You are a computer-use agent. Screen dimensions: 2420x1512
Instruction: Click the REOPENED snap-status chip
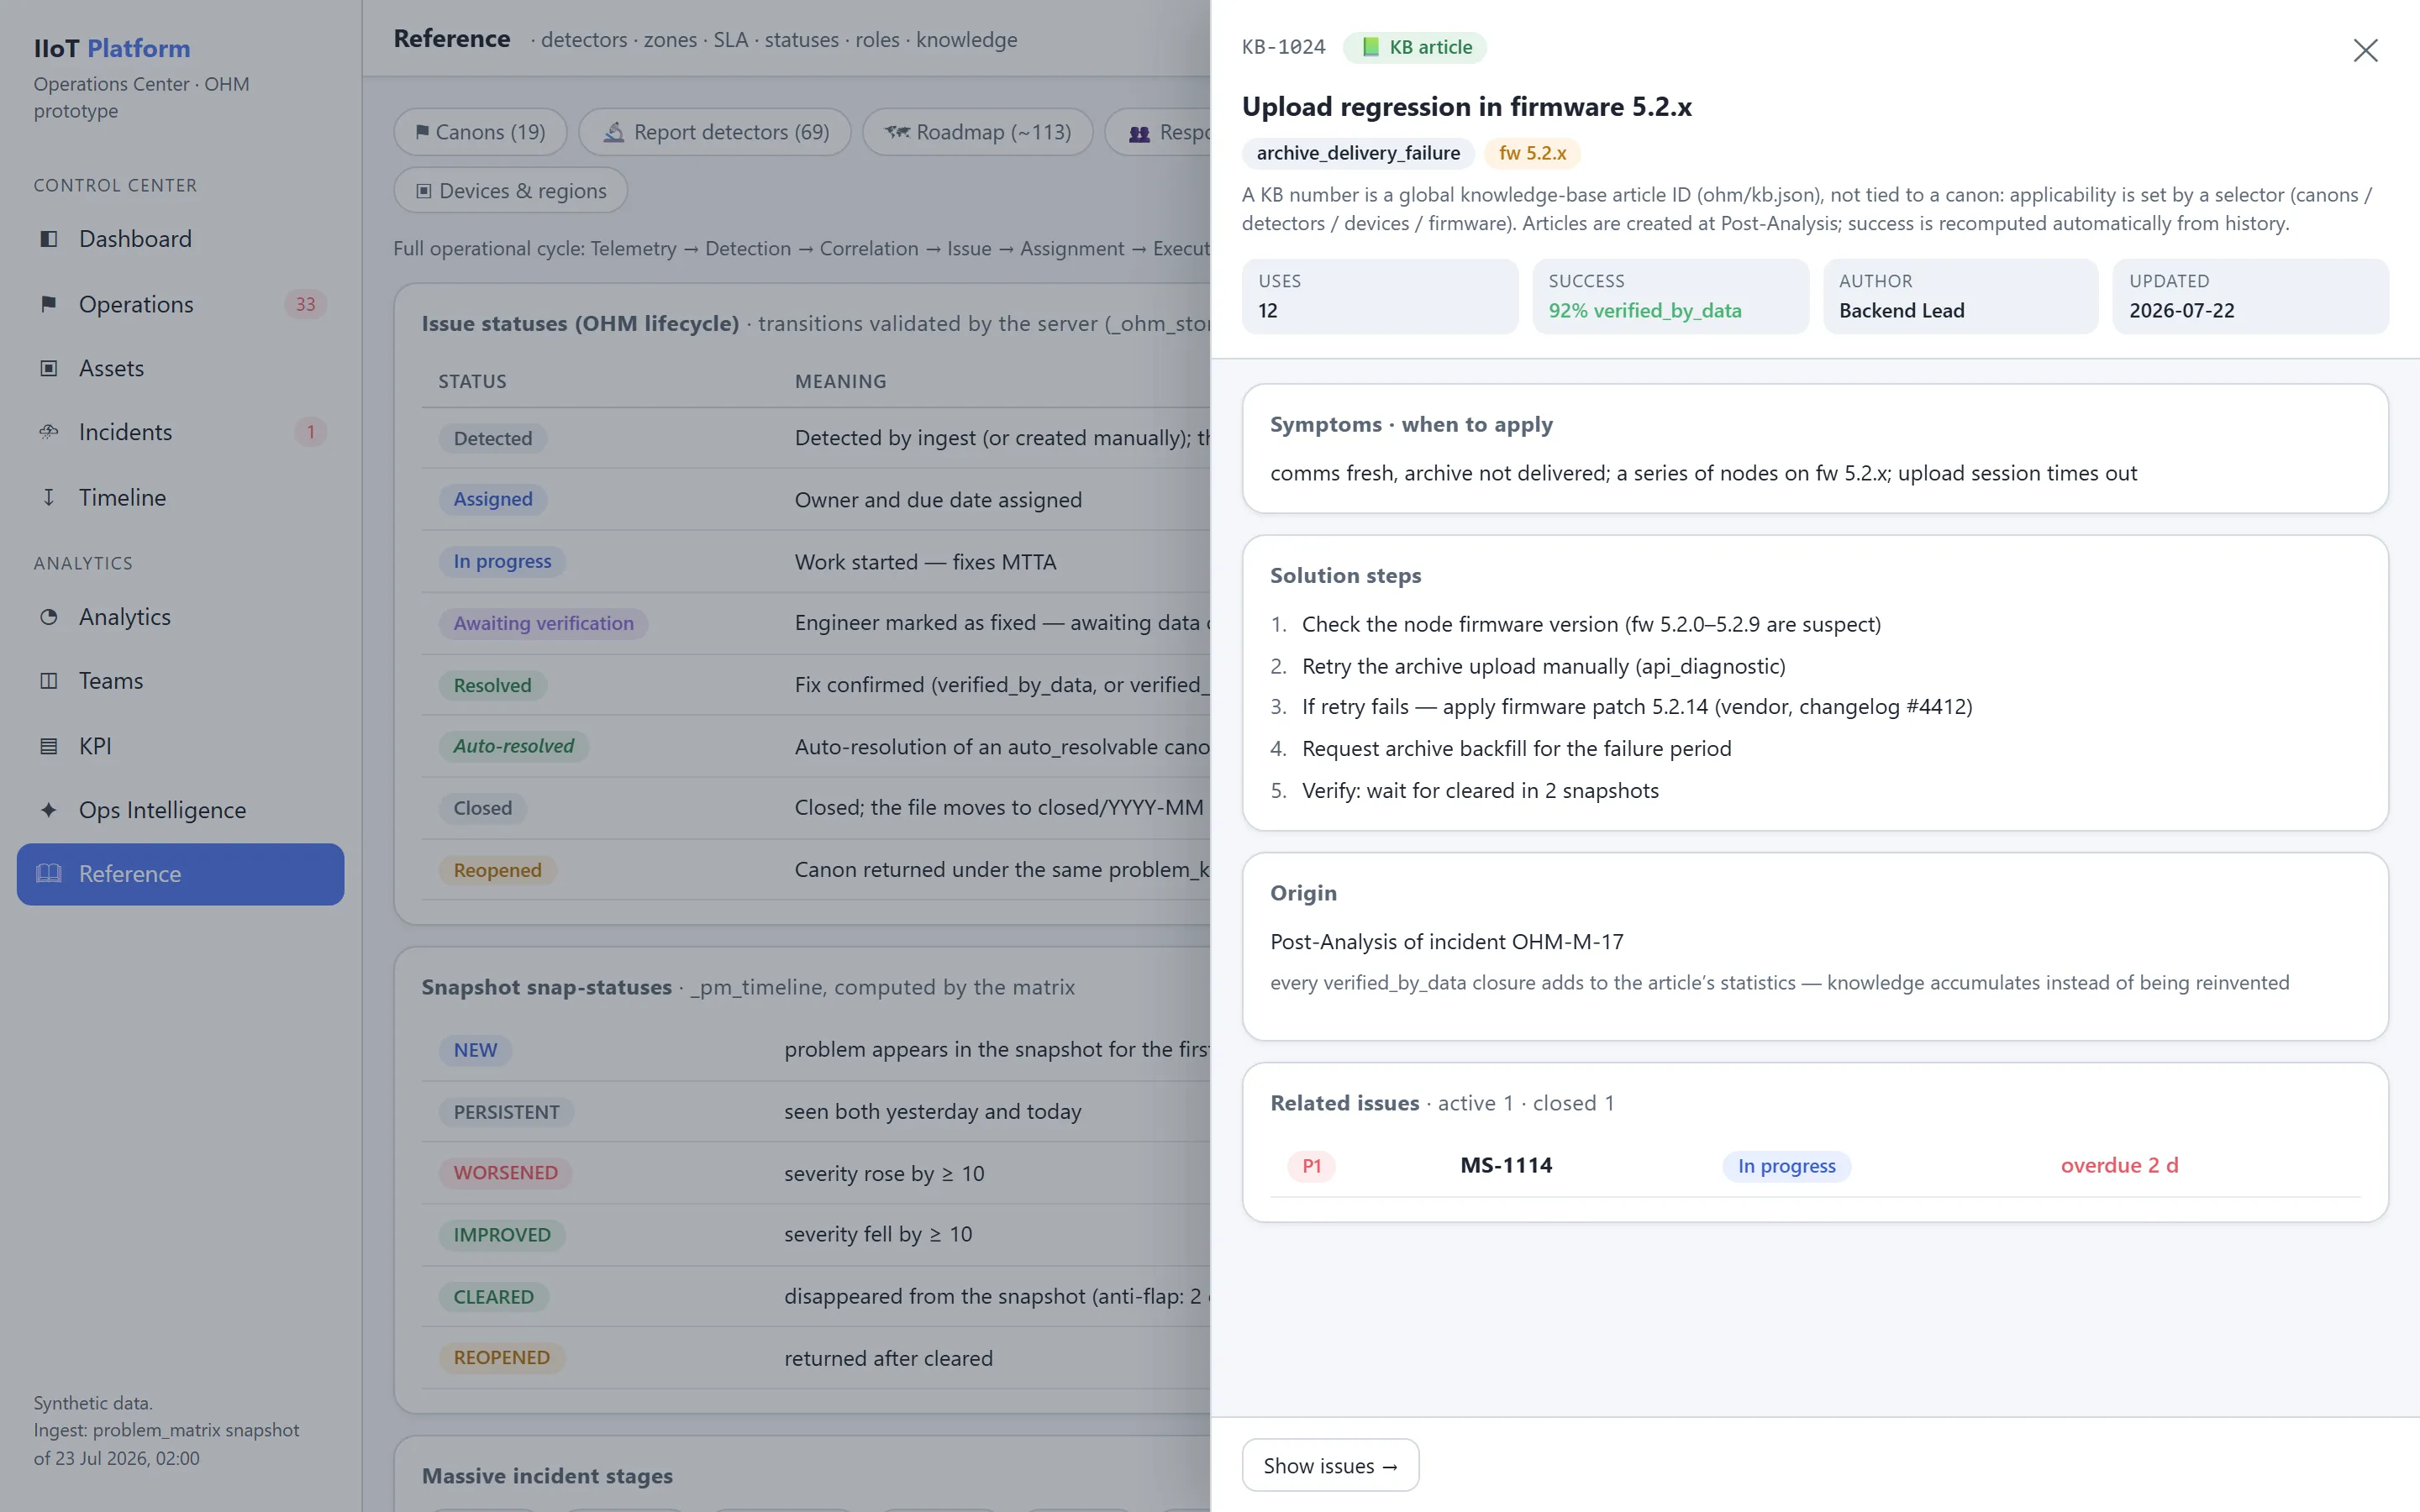tap(502, 1358)
